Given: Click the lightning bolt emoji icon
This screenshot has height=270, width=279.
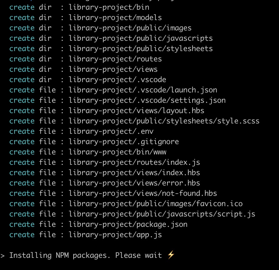Looking at the screenshot, I should pos(171,255).
